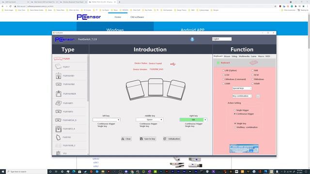This screenshot has width=310, height=174.
Task: Click the Type list vertical scrollbar
Action: click(88, 104)
